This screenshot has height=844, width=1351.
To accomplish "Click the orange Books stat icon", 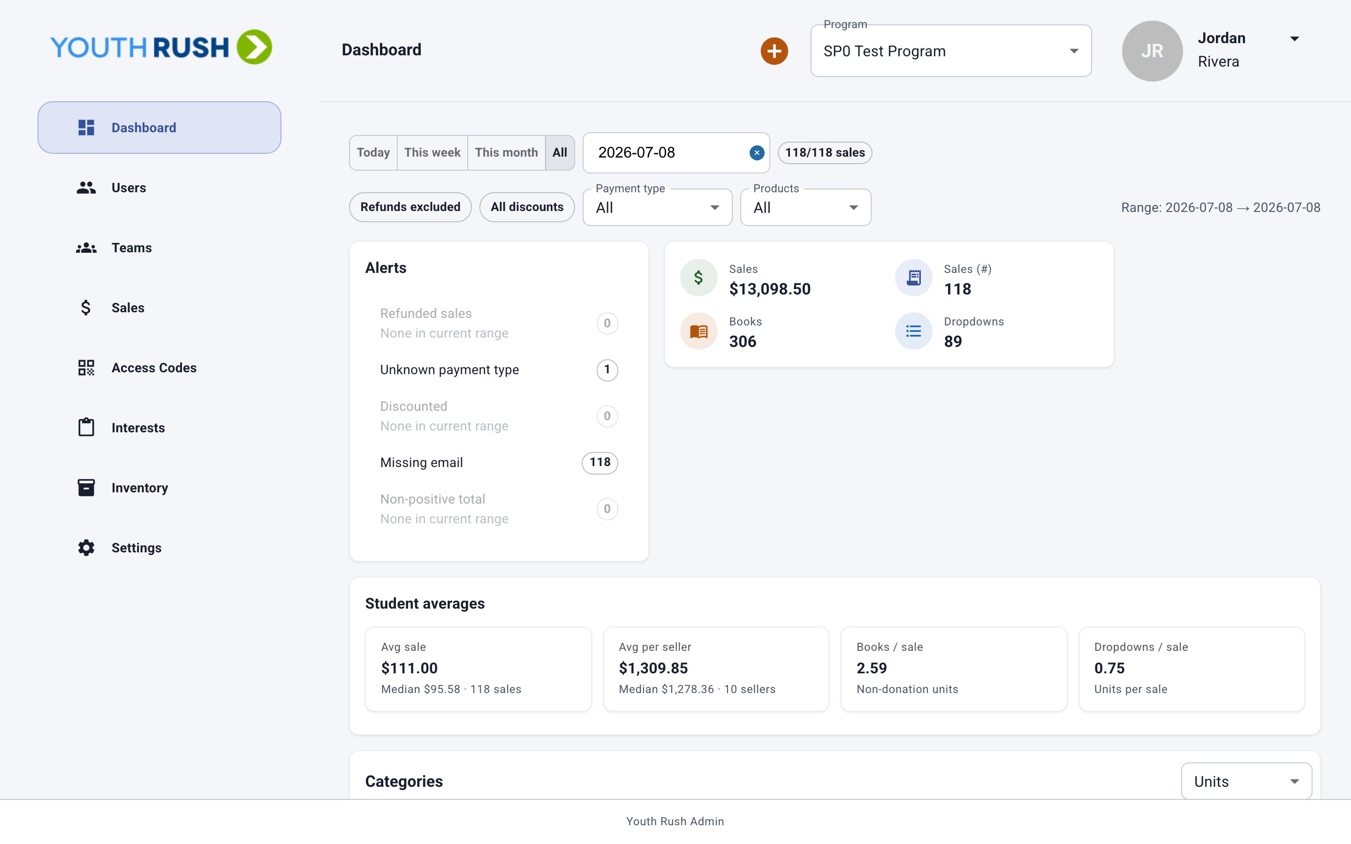I will click(698, 331).
